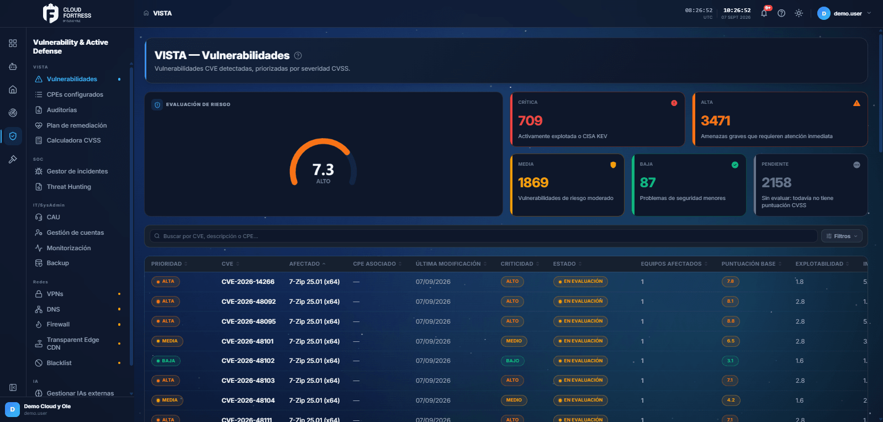
Task: Click the help icon next to VISTA — Vulnerabilidades
Action: (298, 55)
